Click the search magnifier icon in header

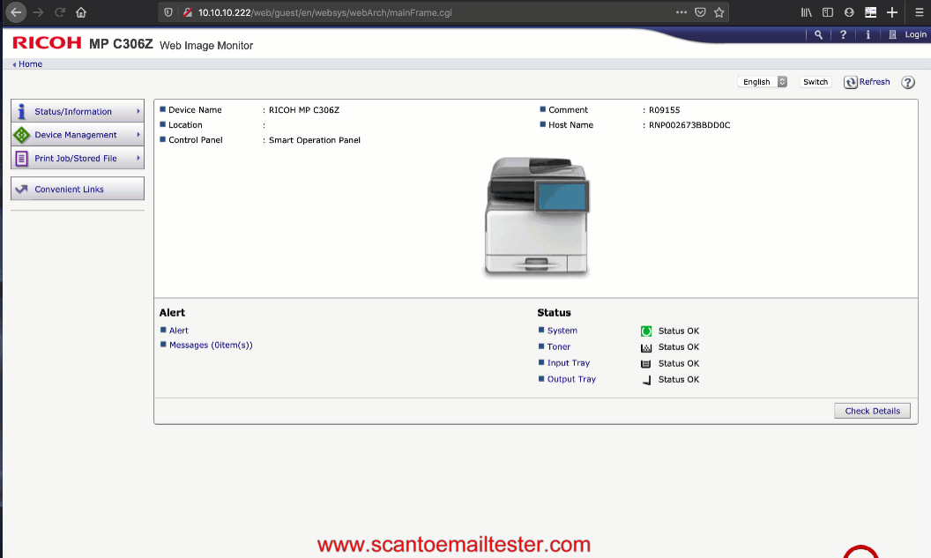coord(819,34)
